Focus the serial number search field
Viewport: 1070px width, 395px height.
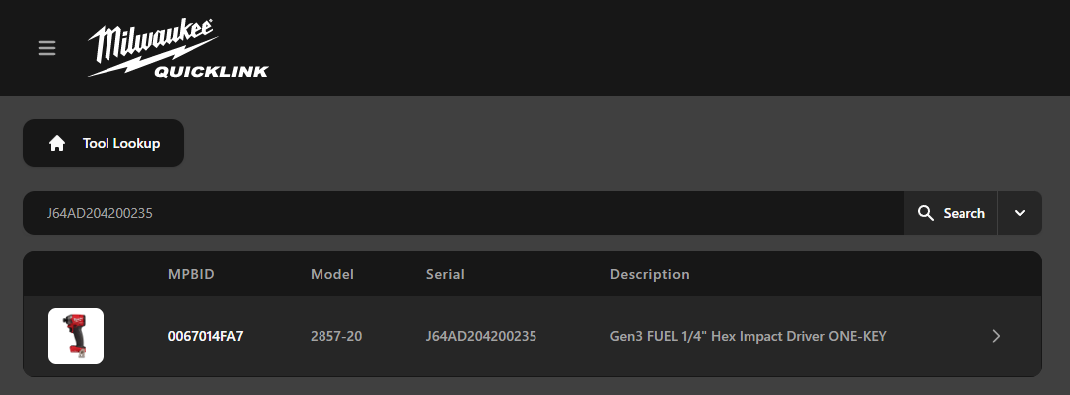[464, 213]
